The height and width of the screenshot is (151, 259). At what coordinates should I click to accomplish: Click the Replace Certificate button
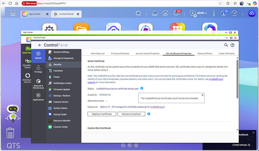[x=101, y=114]
